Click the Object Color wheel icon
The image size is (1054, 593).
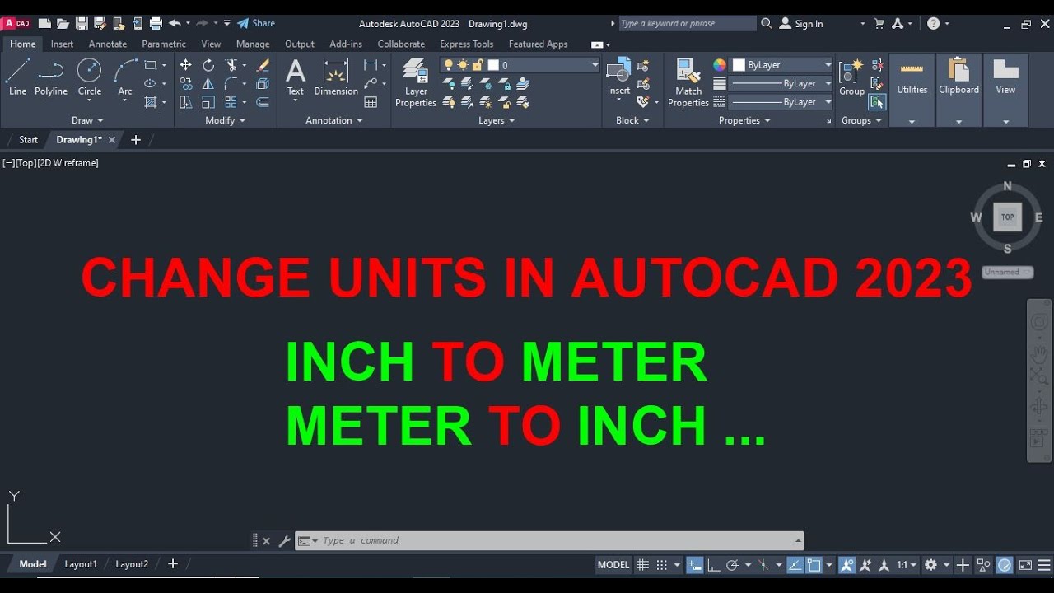pos(720,65)
